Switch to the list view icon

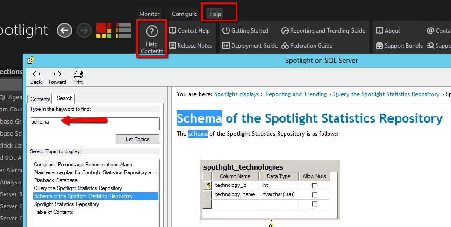pyautogui.click(x=123, y=30)
